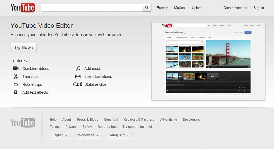Click the Sign In link

(259, 8)
